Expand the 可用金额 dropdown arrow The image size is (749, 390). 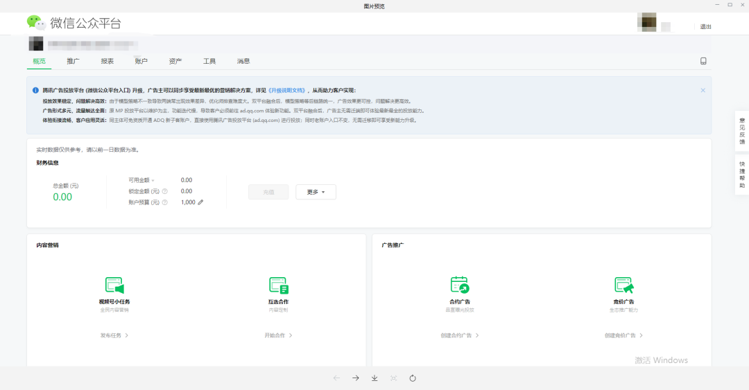(x=153, y=180)
